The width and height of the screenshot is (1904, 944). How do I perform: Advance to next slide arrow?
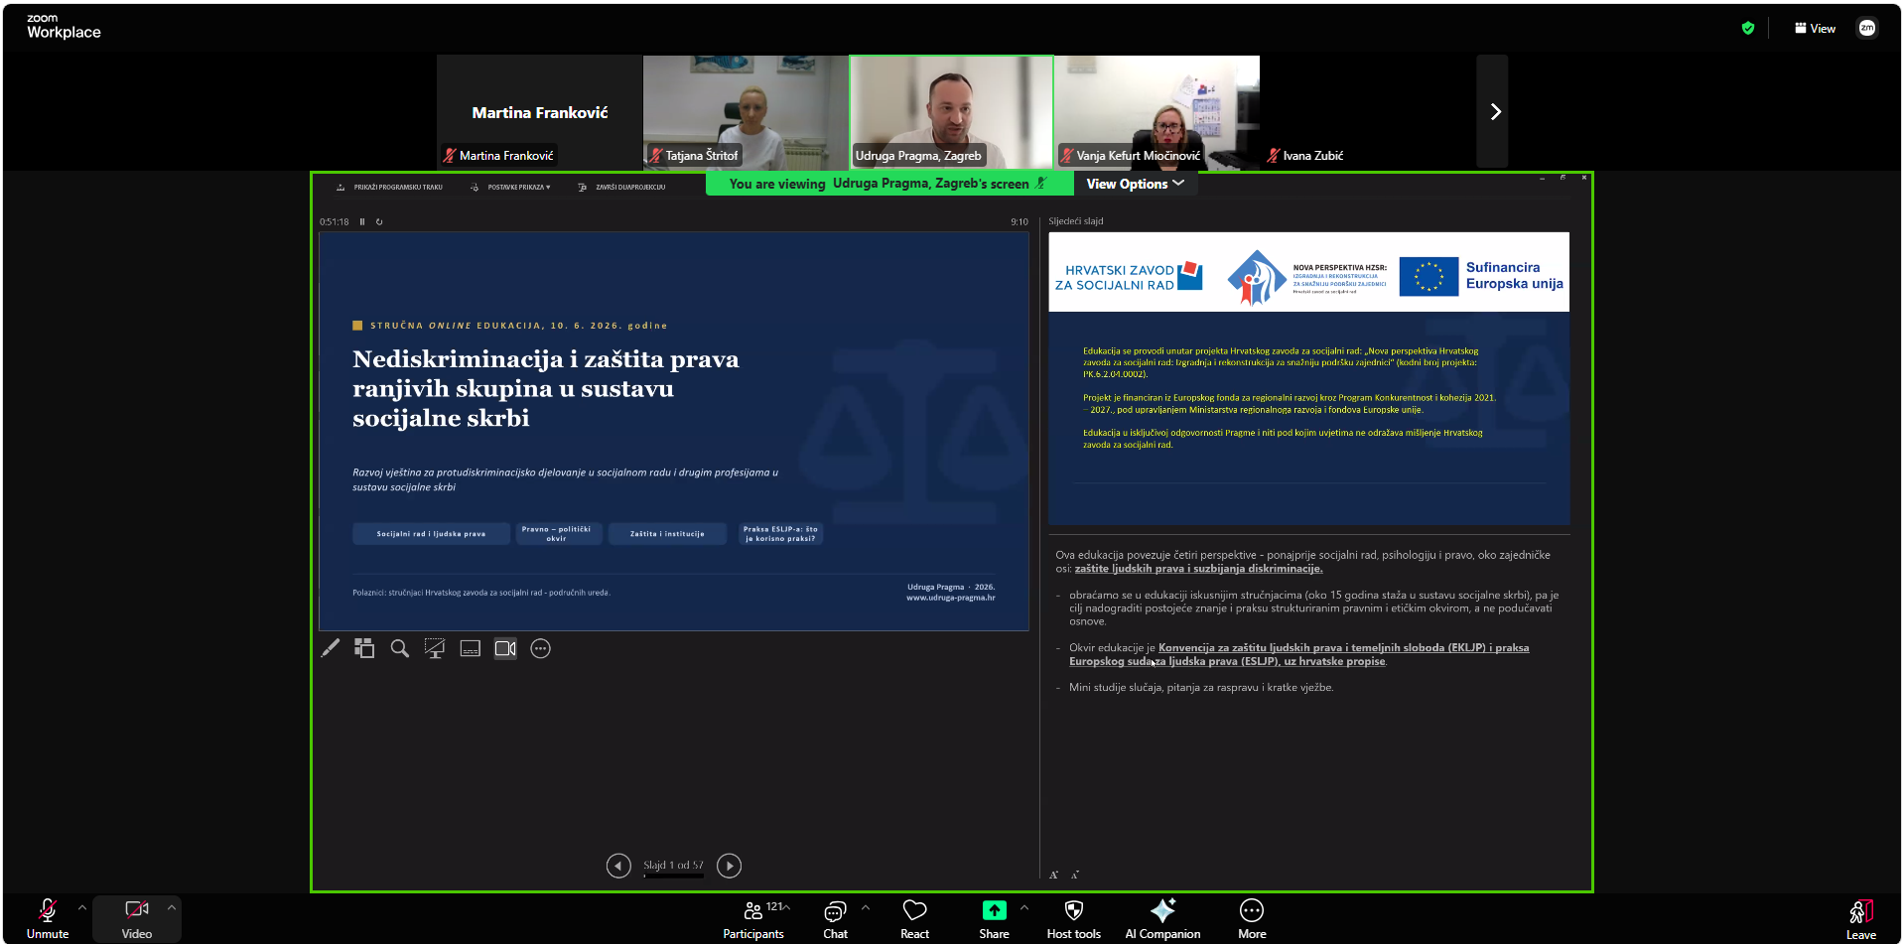(729, 866)
